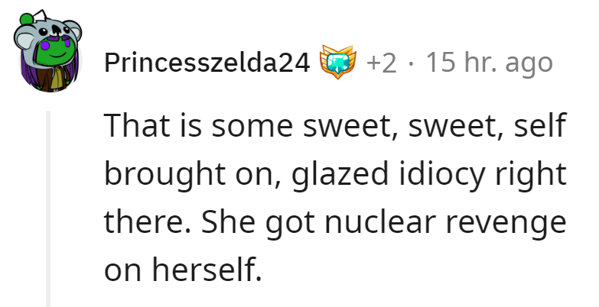Click the word 'idiocy' in the comment
This screenshot has height=307, width=599.
point(442,175)
